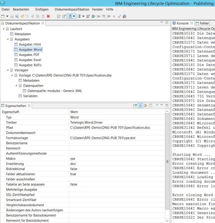Toggle advanced properties filter icon in Eigenschaften

pyautogui.click(x=146, y=106)
